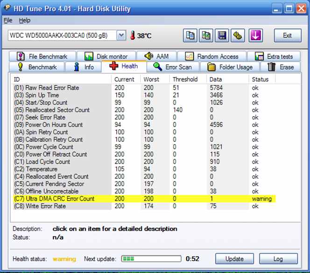Click the purple minimize to tray arrow icon
The image size is (310, 273).
(x=256, y=35)
